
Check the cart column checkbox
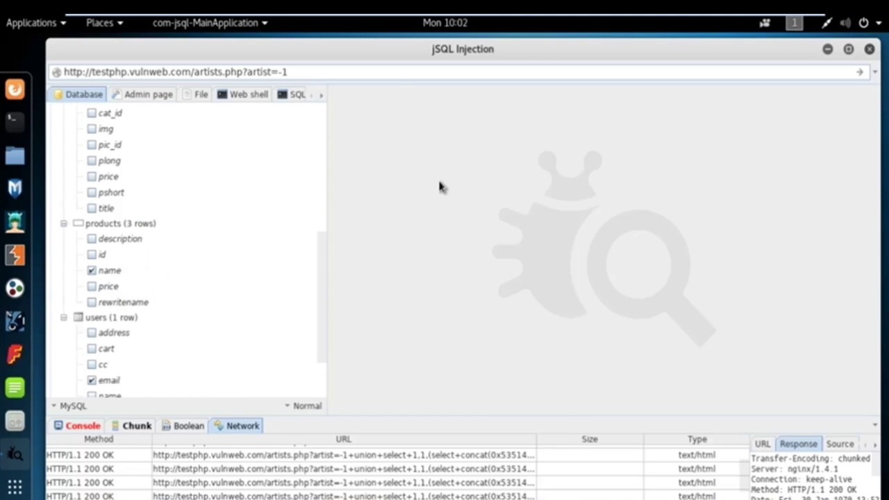pyautogui.click(x=92, y=349)
